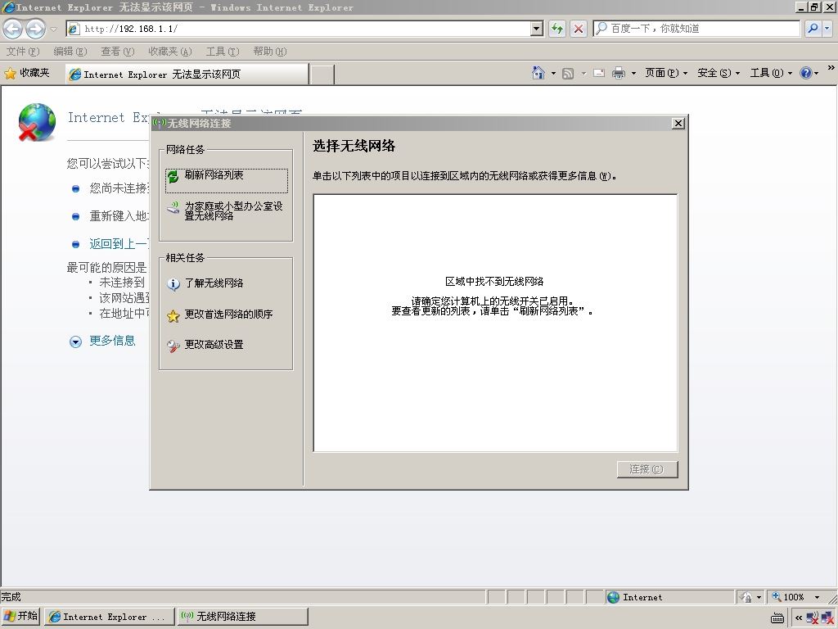This screenshot has height=629, width=838.
Task: Click the 100% zoom level button
Action: (x=789, y=597)
